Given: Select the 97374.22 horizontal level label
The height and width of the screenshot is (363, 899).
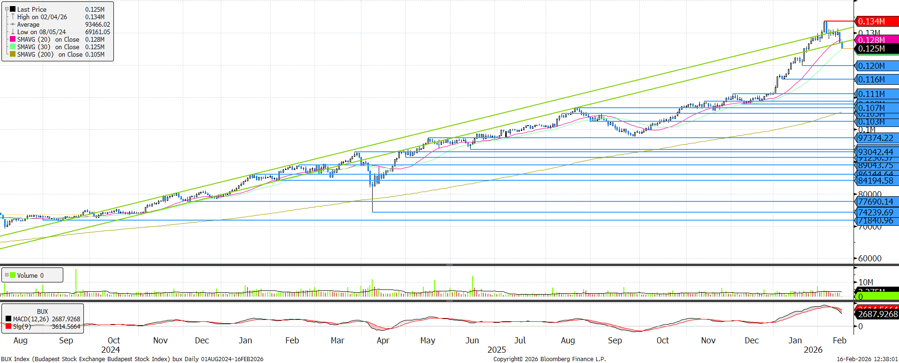Looking at the screenshot, I should click(876, 138).
